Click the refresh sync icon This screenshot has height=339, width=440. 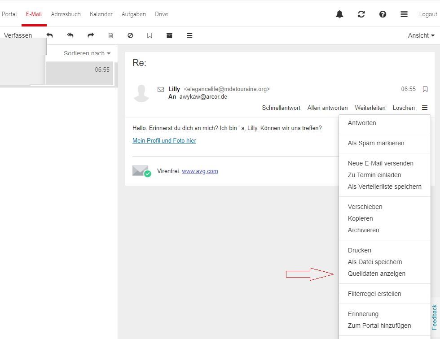[x=361, y=14]
